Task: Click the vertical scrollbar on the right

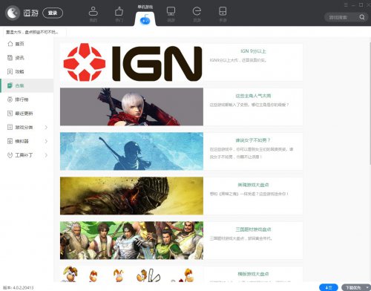Action: tap(370, 103)
